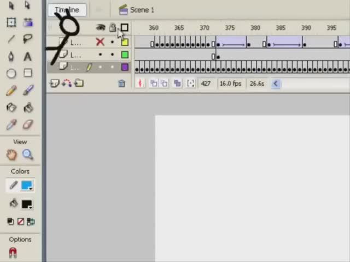The width and height of the screenshot is (350, 262).
Task: Delete layer with trash icon
Action: point(121,84)
